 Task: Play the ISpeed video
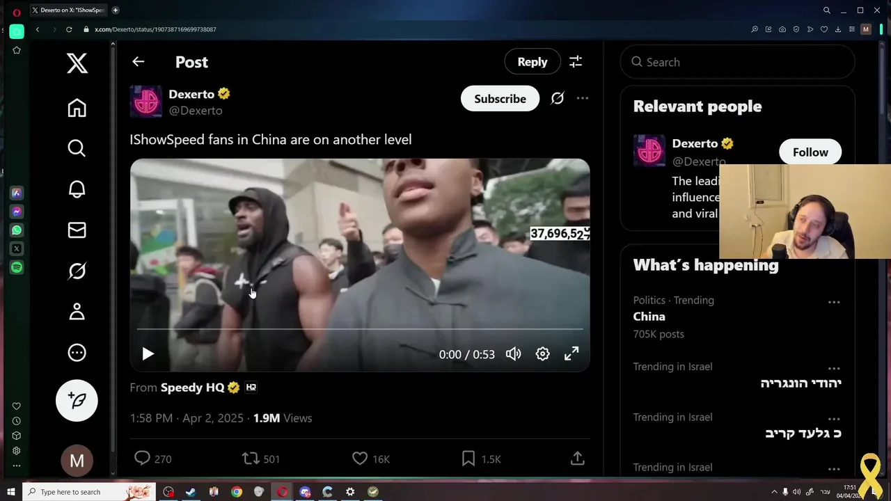(x=148, y=354)
